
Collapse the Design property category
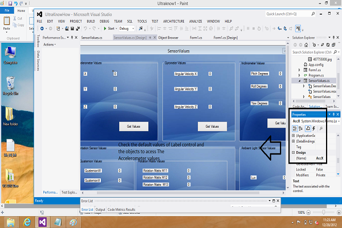coord(294,153)
